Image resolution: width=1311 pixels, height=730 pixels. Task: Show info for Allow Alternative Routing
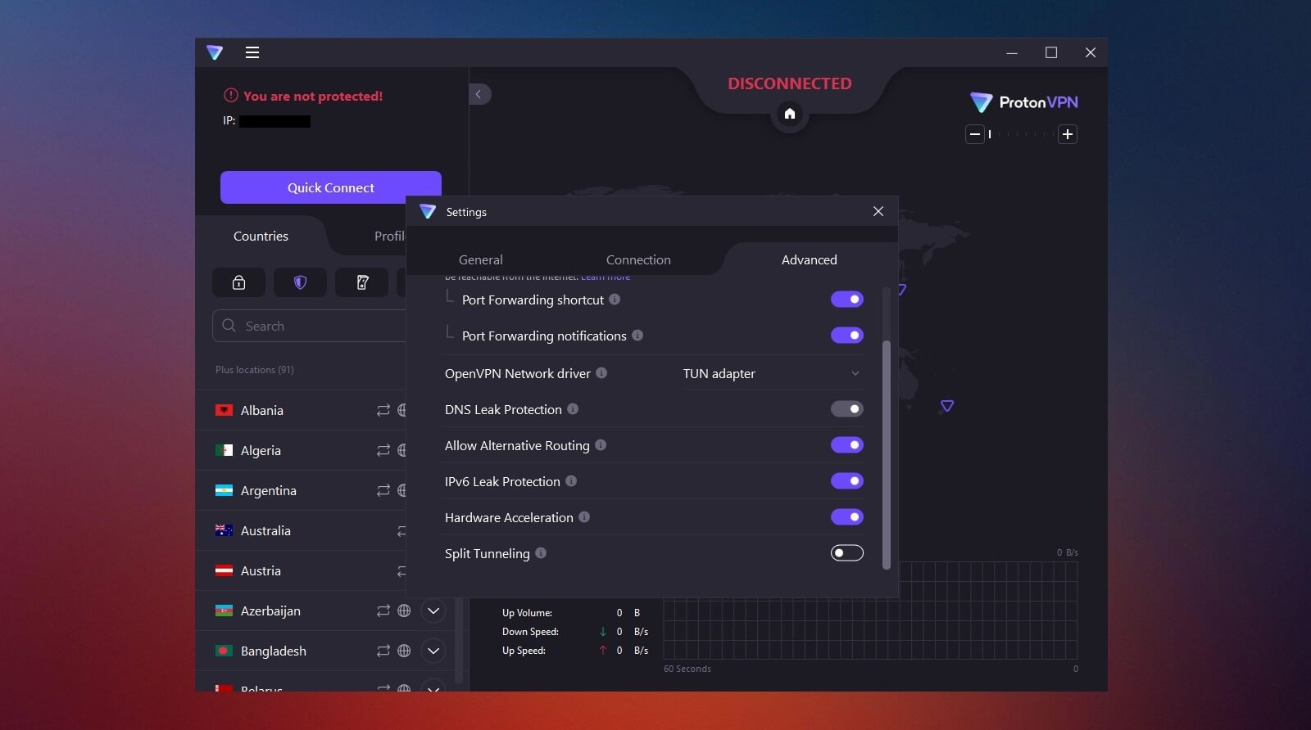[601, 445]
